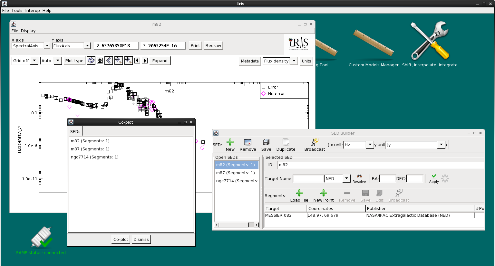Click the Open SEDs horizontal scrollbar
Screen dimensions: 495x266
237,225
